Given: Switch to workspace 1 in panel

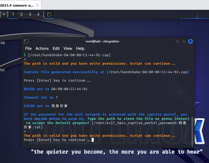Looking at the screenshot, I should tap(13, 14).
